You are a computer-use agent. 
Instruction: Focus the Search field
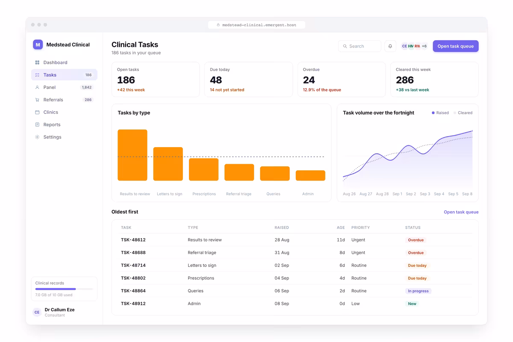(360, 46)
